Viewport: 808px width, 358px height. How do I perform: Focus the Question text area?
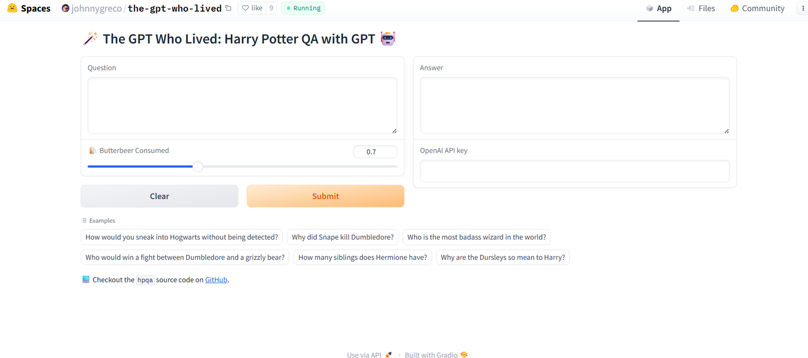point(242,105)
